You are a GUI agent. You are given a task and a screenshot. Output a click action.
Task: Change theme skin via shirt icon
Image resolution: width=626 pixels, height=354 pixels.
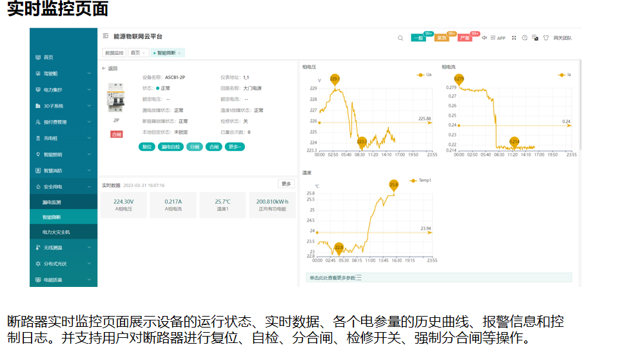point(546,37)
